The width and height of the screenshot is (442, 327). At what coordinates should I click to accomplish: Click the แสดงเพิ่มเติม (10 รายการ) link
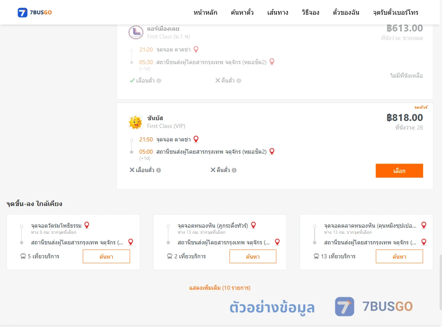click(220, 288)
